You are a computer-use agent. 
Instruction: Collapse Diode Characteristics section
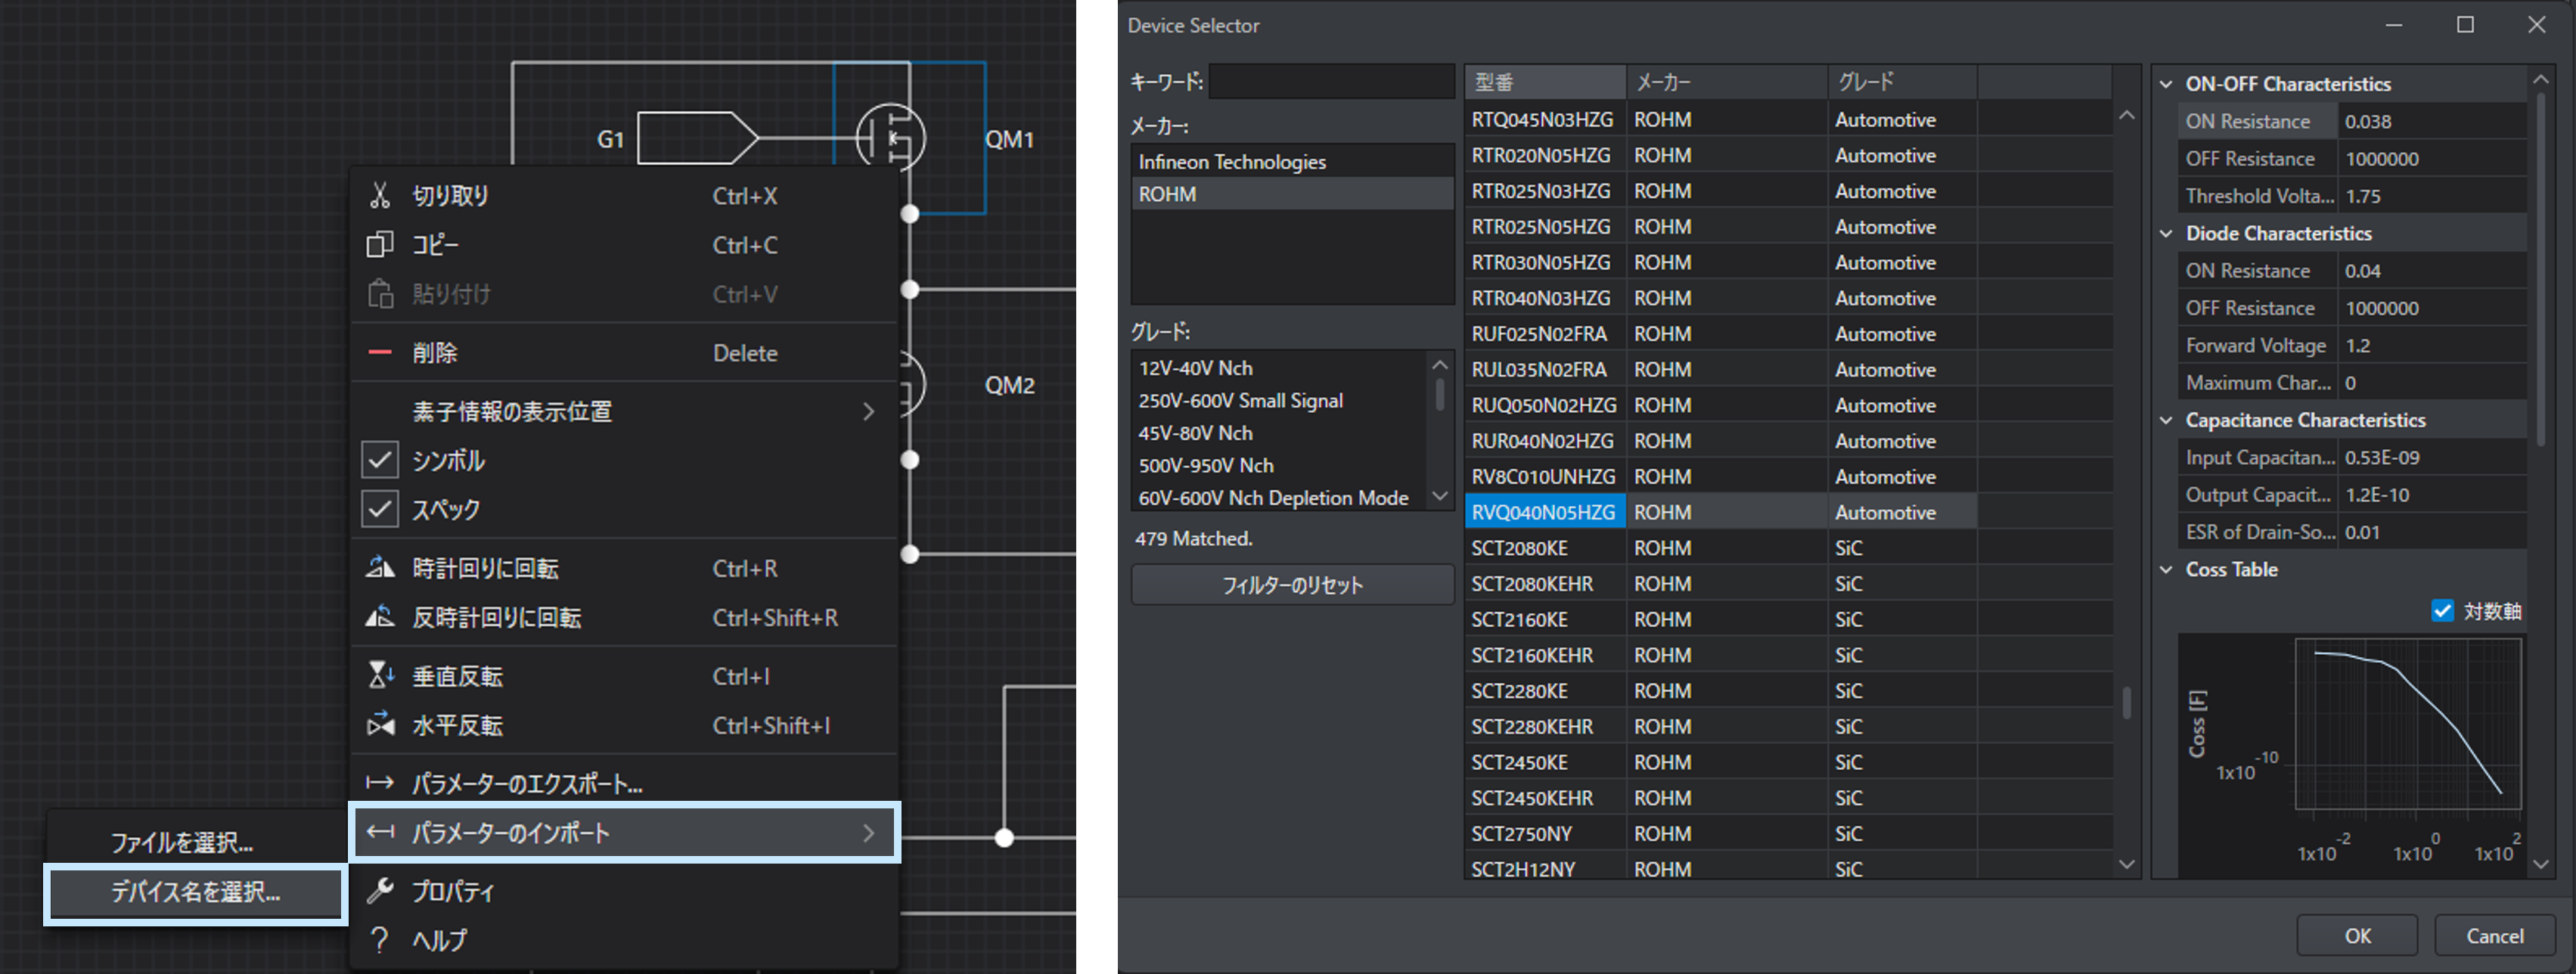click(2166, 233)
